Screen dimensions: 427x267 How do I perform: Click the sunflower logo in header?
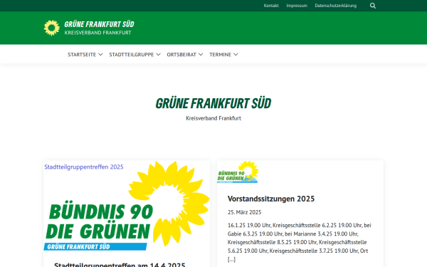click(52, 28)
